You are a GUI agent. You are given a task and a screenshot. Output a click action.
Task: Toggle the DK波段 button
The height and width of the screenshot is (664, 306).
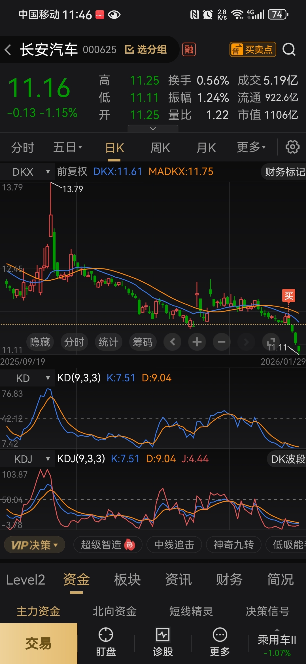(287, 459)
